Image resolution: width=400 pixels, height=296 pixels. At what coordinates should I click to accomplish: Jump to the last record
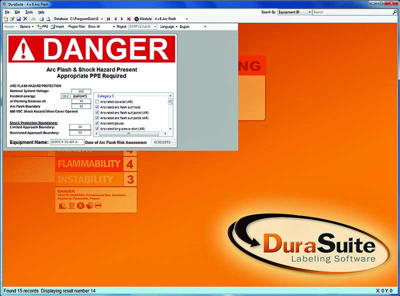[129, 19]
